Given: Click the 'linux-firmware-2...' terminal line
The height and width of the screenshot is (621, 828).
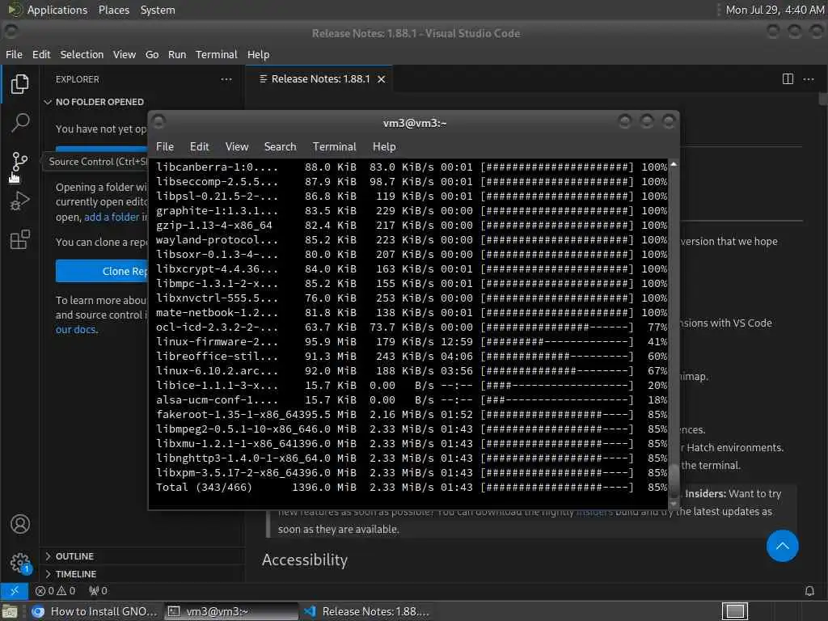Looking at the screenshot, I should coord(412,342).
